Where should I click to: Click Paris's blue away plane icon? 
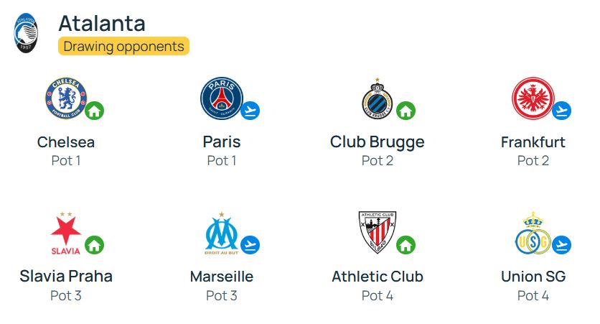click(250, 111)
